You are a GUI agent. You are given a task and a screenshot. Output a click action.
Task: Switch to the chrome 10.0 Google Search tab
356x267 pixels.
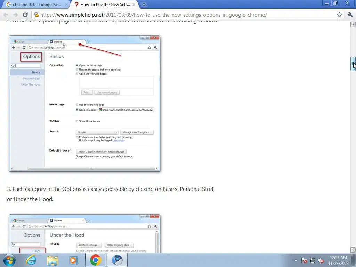tap(36, 4)
